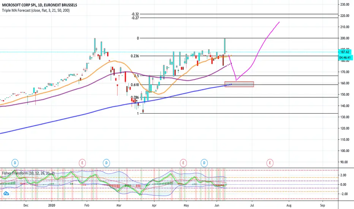Select the Triple MA Forecast indicator legend

coord(36,10)
